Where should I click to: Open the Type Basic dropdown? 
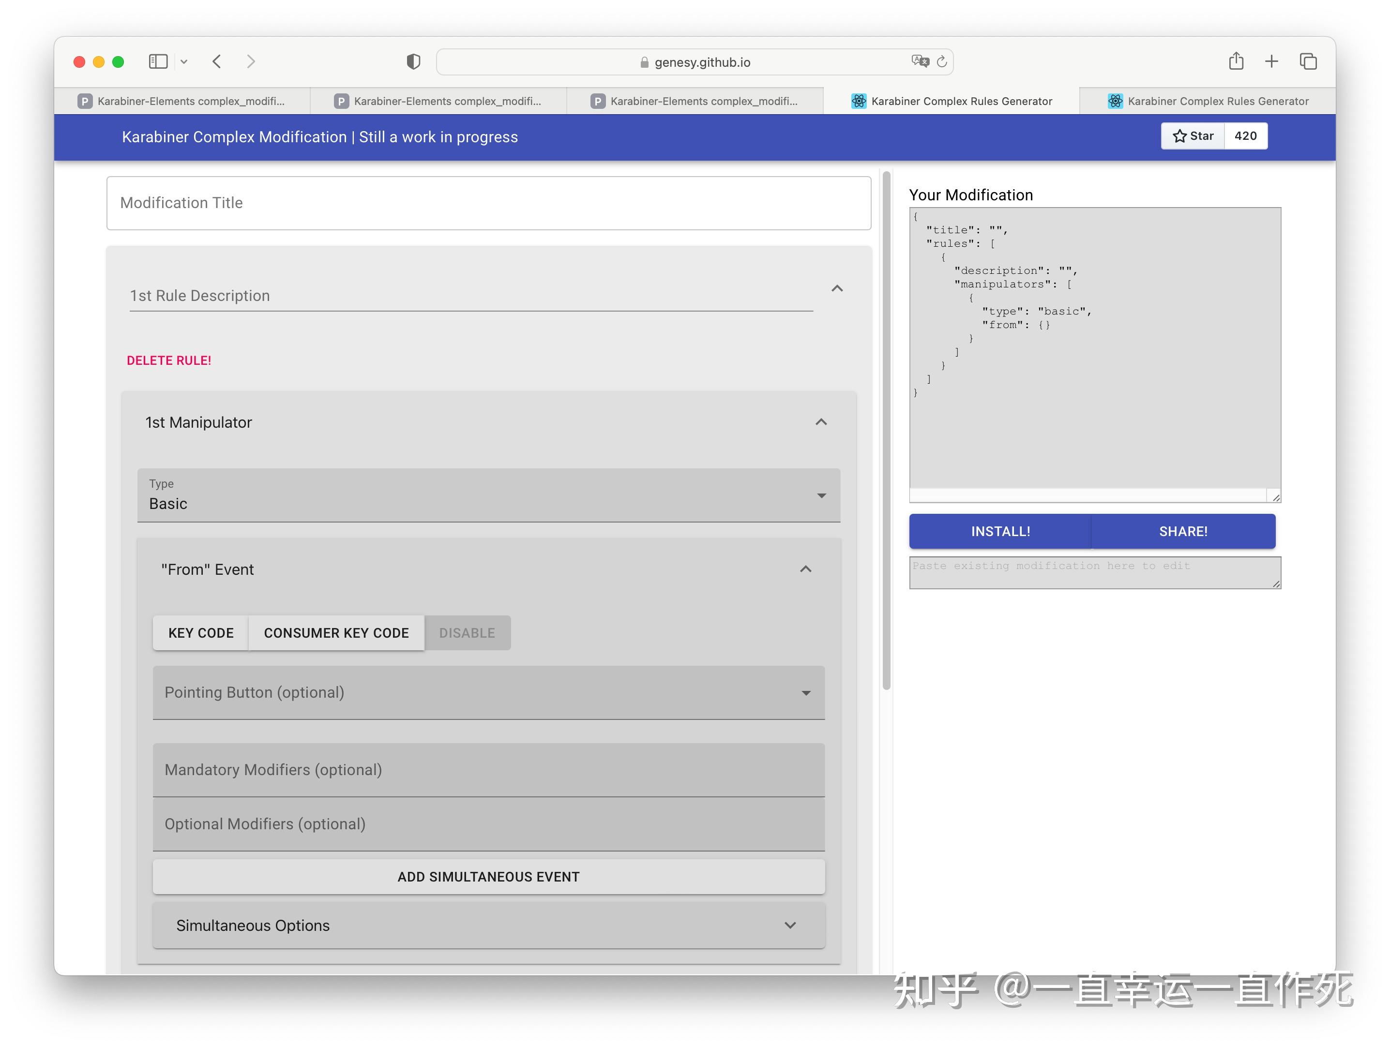pos(488,495)
